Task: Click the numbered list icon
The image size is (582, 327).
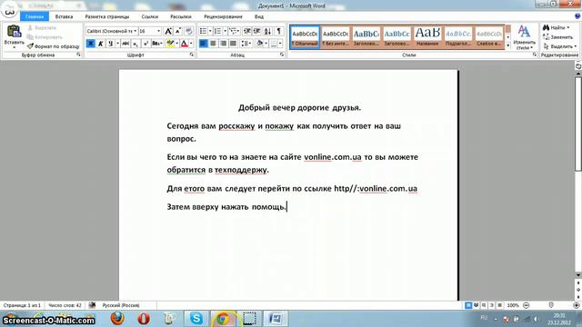Action: tap(217, 31)
